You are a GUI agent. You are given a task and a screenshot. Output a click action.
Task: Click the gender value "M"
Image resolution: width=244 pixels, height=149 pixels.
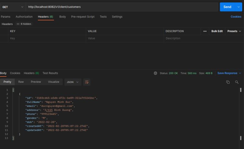(44, 118)
